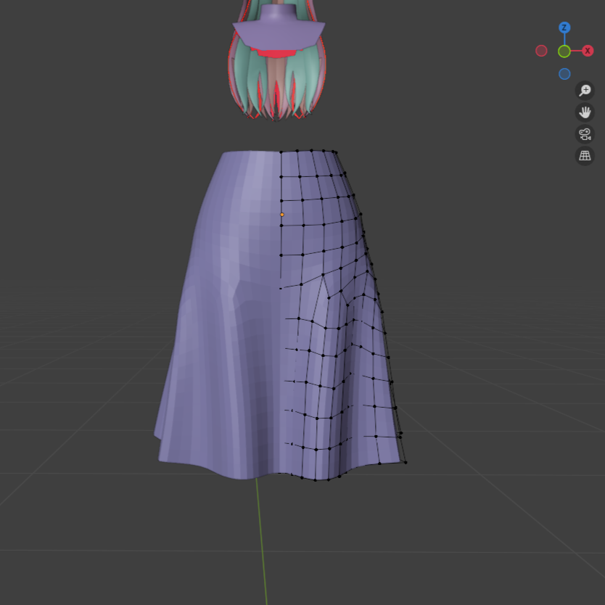Viewport: 605px width, 605px height.
Task: Open camera view using the camera icon
Action: 585,133
